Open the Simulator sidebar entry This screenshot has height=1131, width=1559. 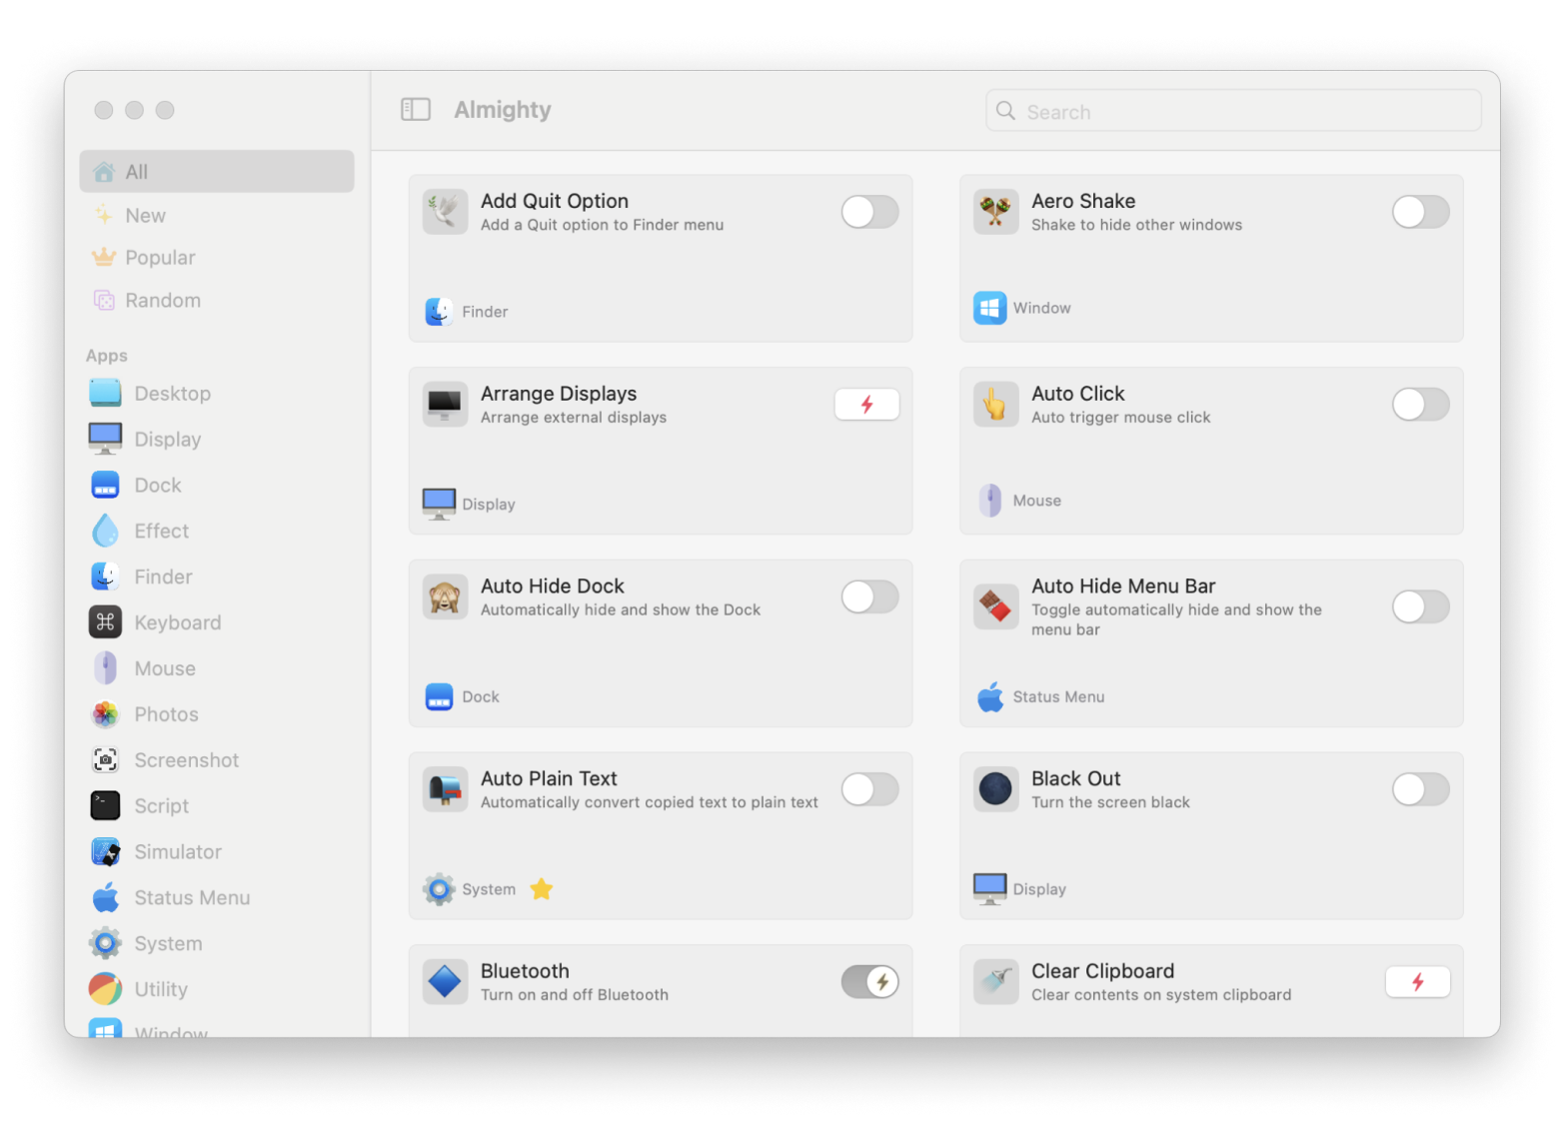click(x=217, y=852)
